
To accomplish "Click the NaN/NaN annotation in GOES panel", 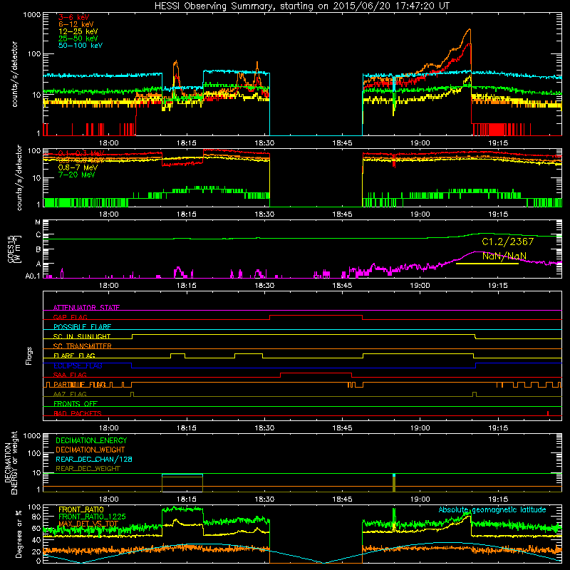I will pos(504,256).
